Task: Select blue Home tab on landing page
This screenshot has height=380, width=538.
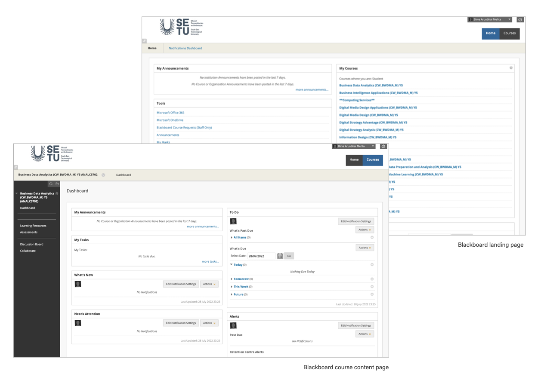Action: [x=490, y=33]
